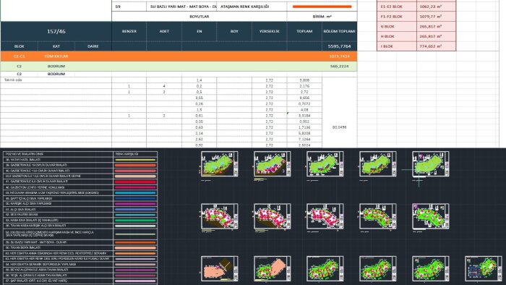This screenshot has width=506, height=285.
Task: Select the TOPLAM value 3,808
Action: click(x=304, y=80)
